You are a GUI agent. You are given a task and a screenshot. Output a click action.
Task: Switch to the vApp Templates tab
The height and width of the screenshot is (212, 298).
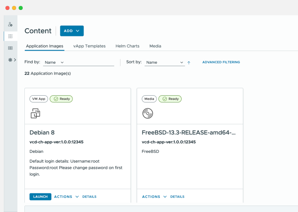point(89,46)
